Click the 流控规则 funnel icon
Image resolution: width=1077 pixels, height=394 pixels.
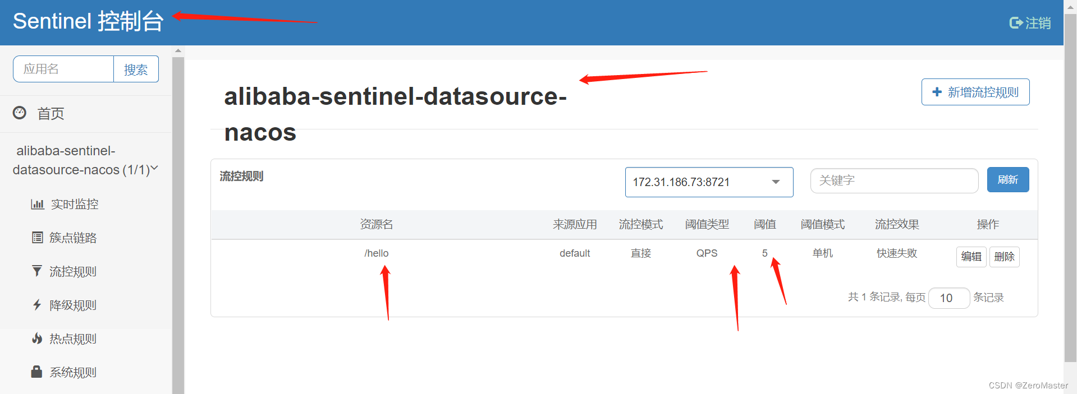[x=37, y=271]
